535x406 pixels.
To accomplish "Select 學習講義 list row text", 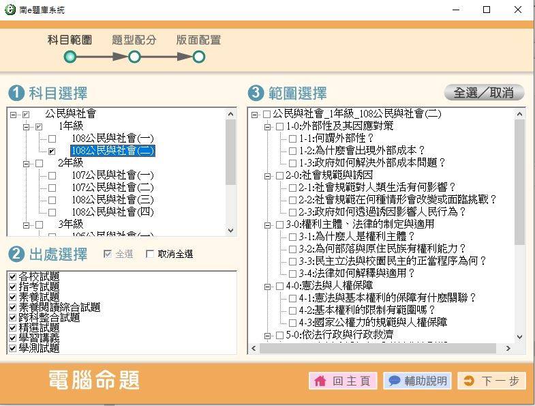I will pos(40,338).
